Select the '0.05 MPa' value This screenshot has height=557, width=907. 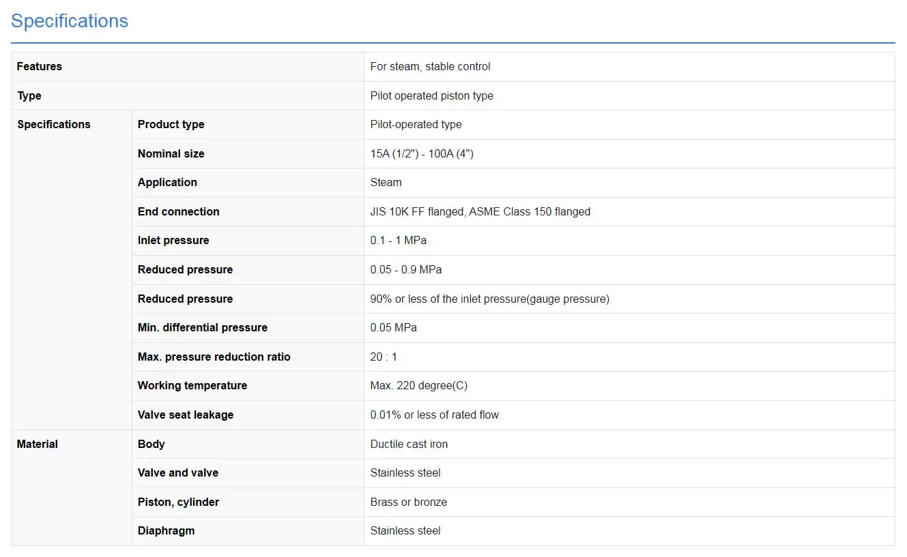pos(393,327)
